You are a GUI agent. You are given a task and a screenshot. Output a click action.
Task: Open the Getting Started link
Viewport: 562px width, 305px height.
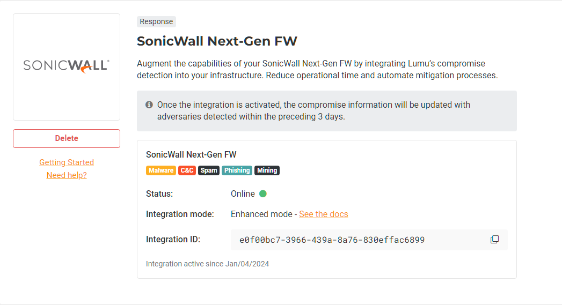[x=67, y=162]
